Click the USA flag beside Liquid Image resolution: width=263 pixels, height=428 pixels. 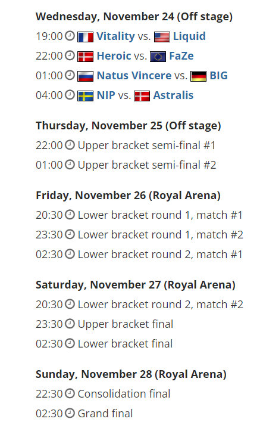click(162, 37)
